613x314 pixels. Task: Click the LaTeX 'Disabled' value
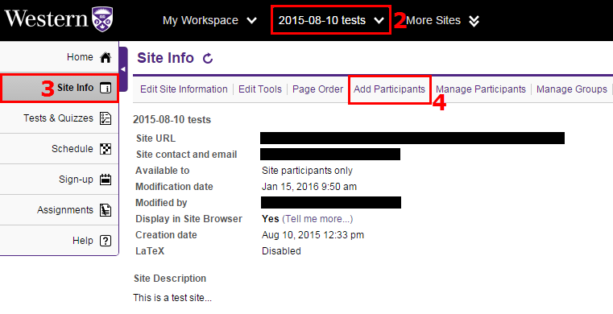tap(281, 251)
